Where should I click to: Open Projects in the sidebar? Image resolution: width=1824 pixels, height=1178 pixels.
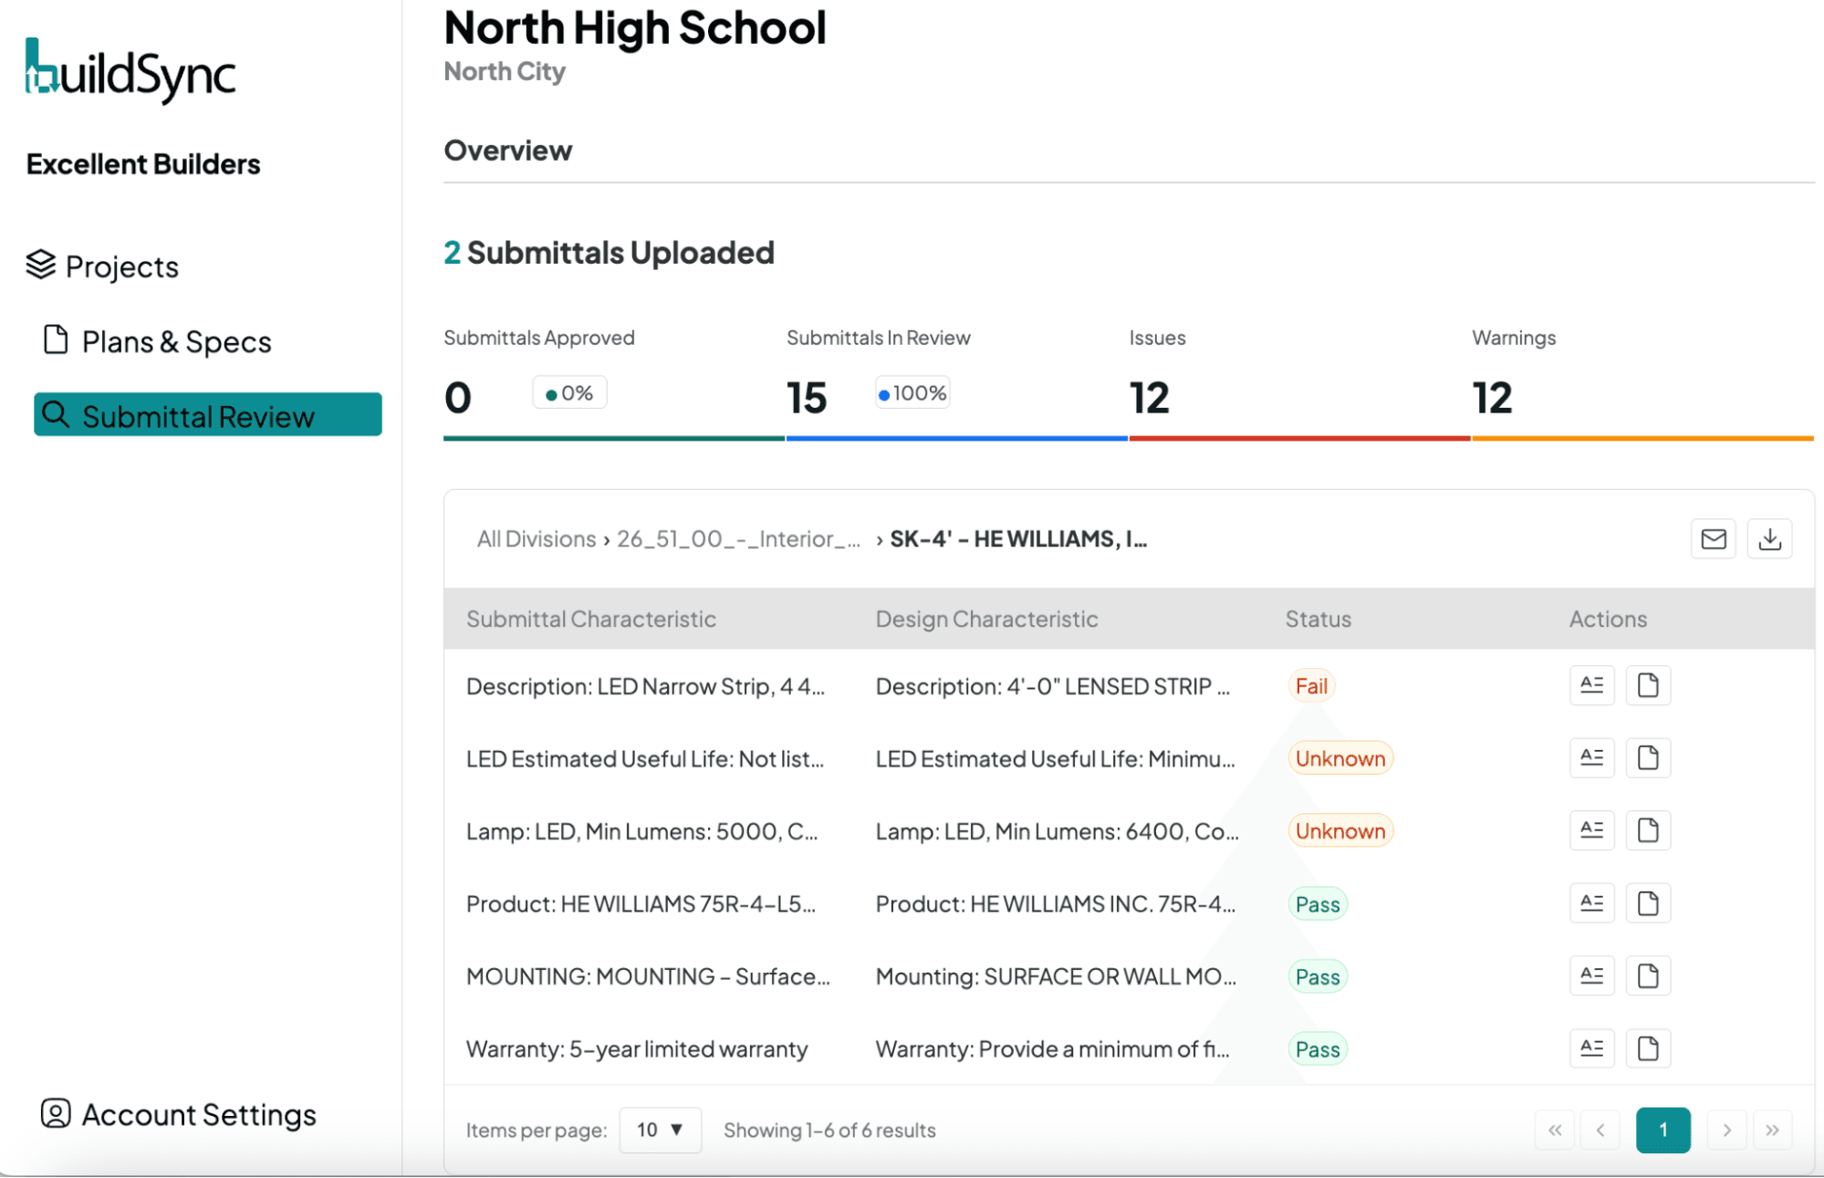102,266
